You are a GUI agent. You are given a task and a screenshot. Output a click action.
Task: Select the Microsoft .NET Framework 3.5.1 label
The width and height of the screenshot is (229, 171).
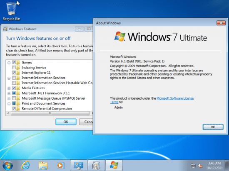[x=46, y=93]
